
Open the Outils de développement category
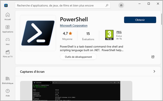78,57
